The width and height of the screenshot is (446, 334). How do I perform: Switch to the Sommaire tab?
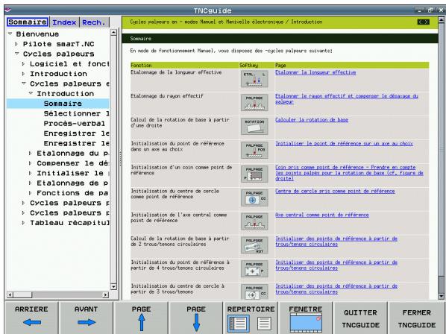(x=28, y=22)
